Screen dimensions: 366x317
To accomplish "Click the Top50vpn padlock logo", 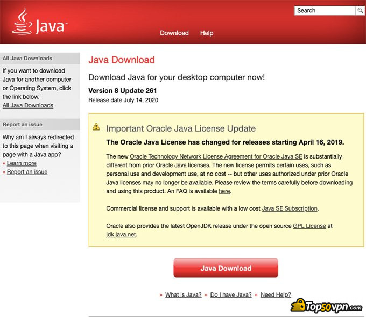I will [x=299, y=306].
